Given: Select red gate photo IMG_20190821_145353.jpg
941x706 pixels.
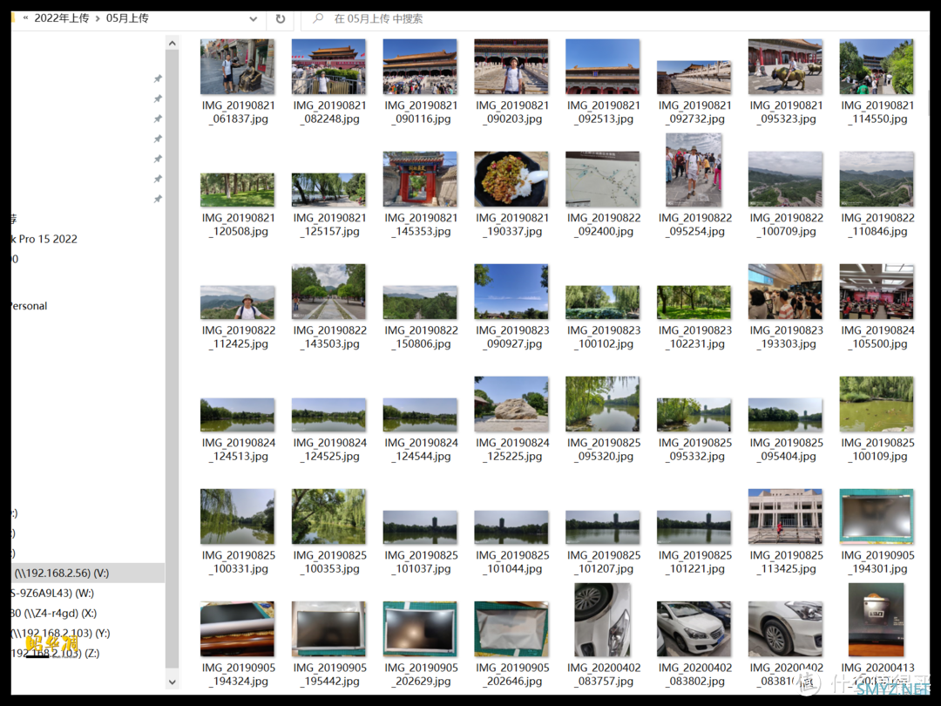Looking at the screenshot, I should point(420,179).
